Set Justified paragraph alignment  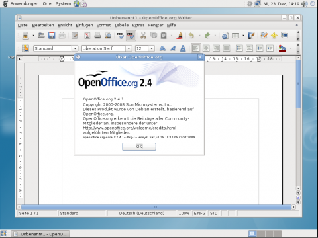click(227, 48)
